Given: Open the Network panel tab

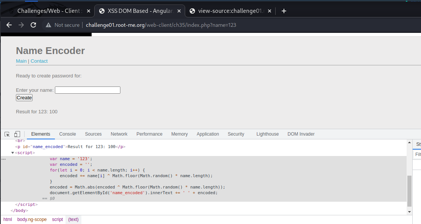Looking at the screenshot, I should (119, 134).
